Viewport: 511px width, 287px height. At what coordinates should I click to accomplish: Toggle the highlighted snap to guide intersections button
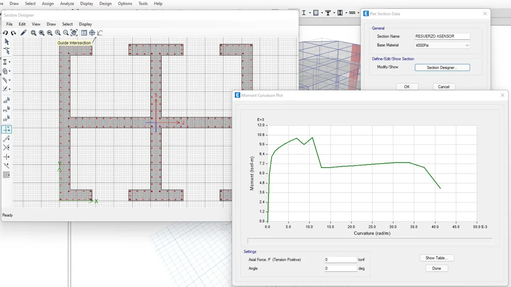6,129
